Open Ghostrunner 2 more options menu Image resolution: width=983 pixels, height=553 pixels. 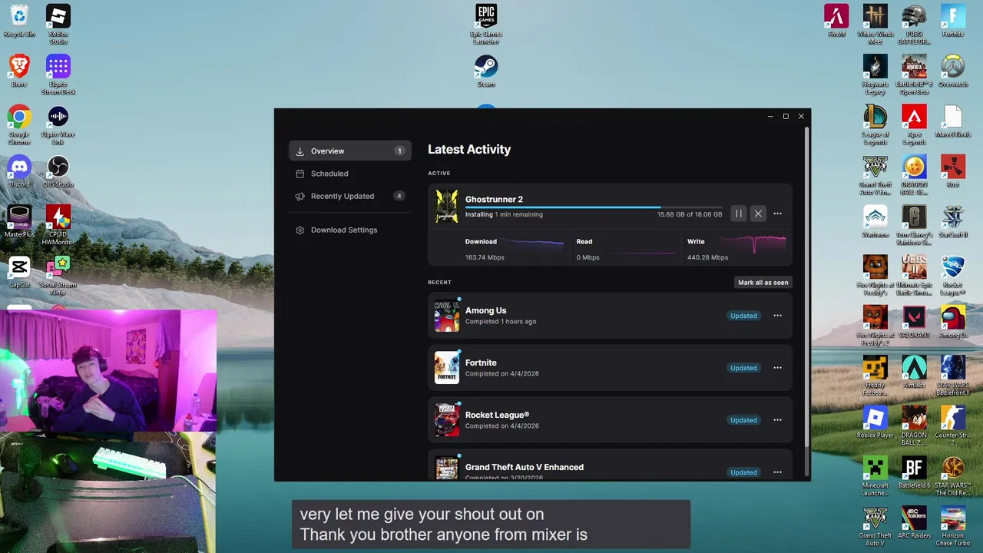[x=777, y=214]
